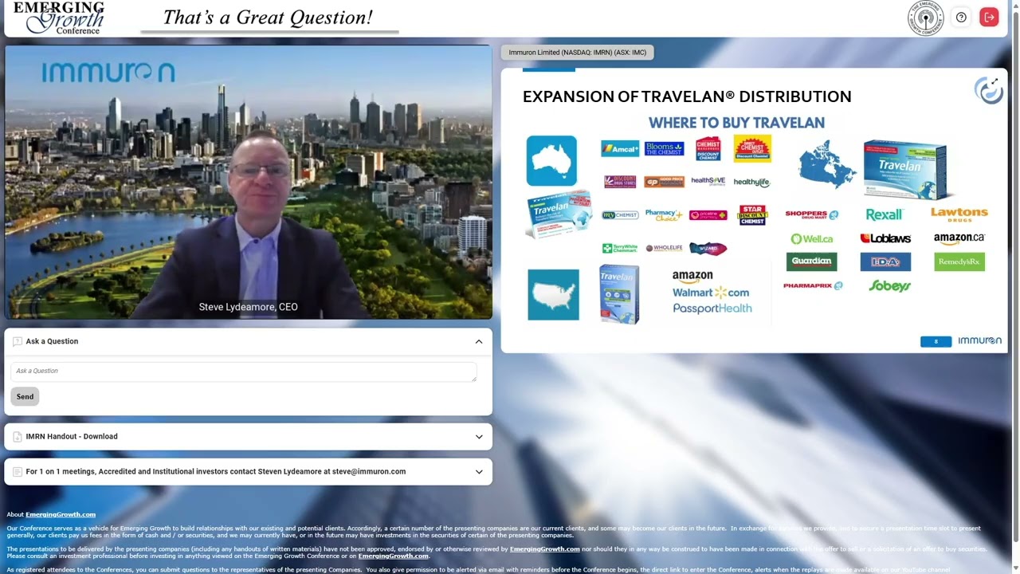The height and width of the screenshot is (574, 1020).
Task: Click the Australia map tile on slide
Action: pyautogui.click(x=551, y=160)
